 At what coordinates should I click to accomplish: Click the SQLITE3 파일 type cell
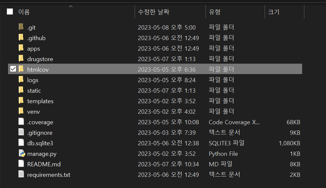(x=227, y=143)
